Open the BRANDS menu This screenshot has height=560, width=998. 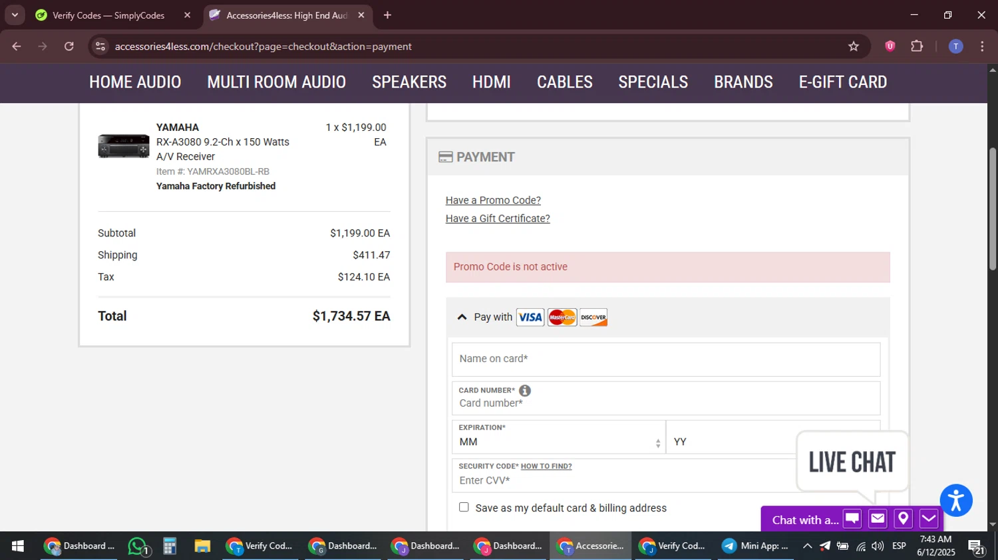743,82
